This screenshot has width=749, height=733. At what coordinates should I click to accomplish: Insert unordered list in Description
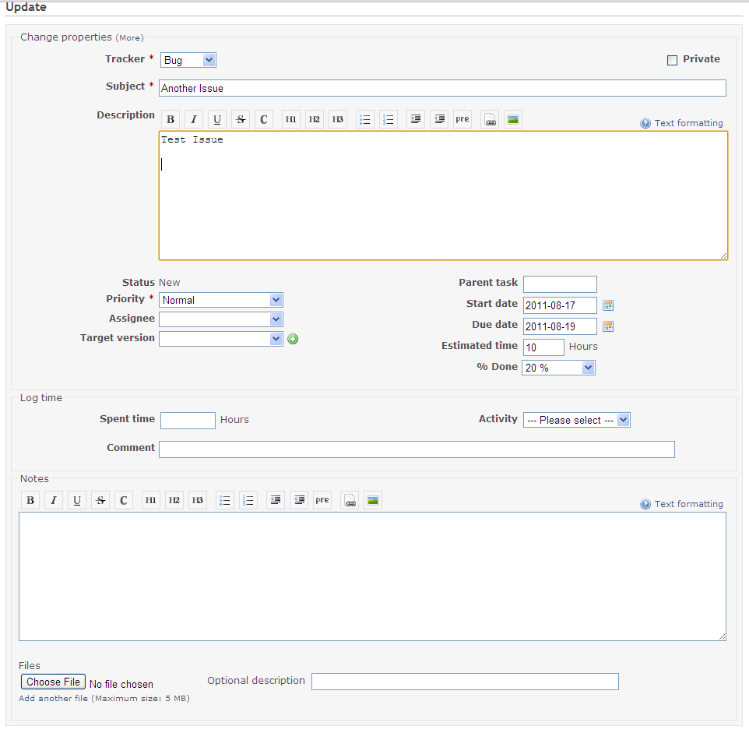click(x=365, y=119)
